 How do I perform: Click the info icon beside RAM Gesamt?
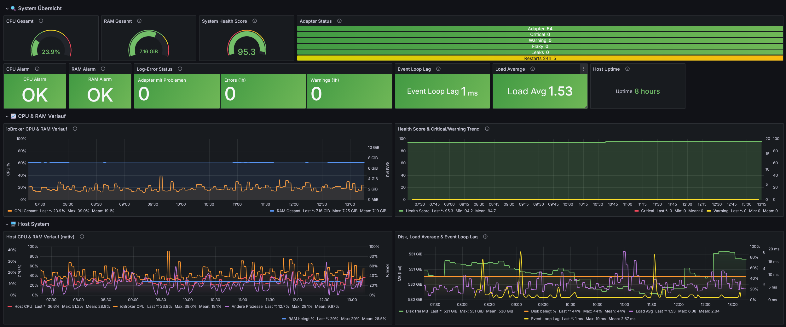pyautogui.click(x=139, y=21)
